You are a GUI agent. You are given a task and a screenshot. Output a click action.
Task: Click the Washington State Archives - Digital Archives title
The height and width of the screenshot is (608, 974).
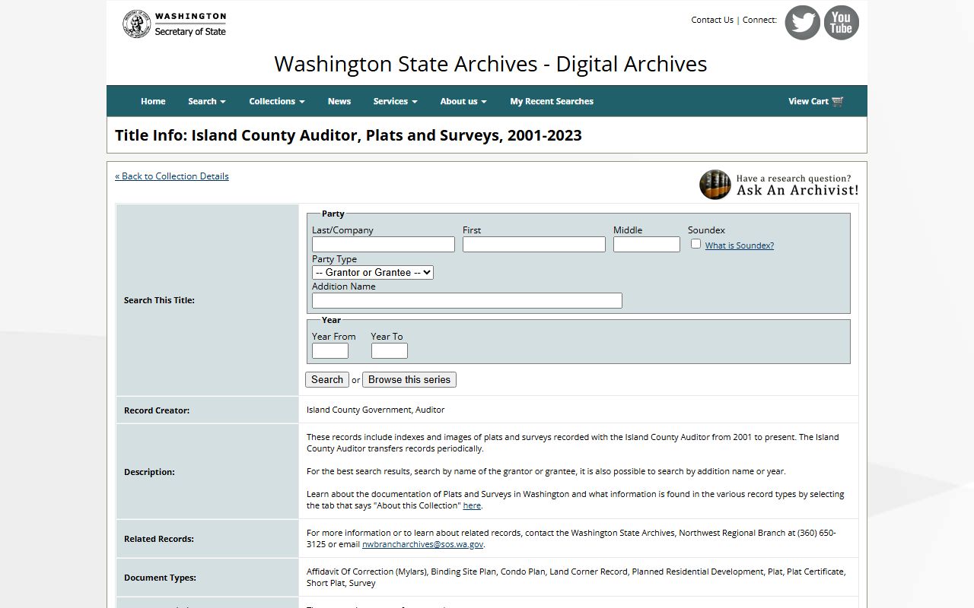tap(491, 64)
